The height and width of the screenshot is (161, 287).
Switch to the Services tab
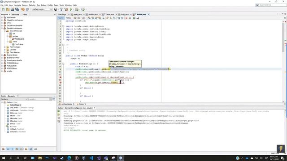pyautogui.click(x=15, y=14)
